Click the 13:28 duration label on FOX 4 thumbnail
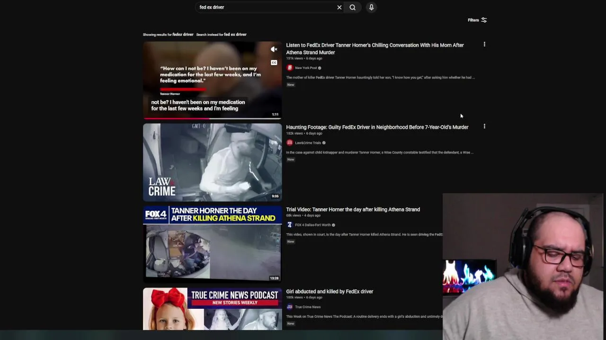The width and height of the screenshot is (606, 340). [274, 279]
